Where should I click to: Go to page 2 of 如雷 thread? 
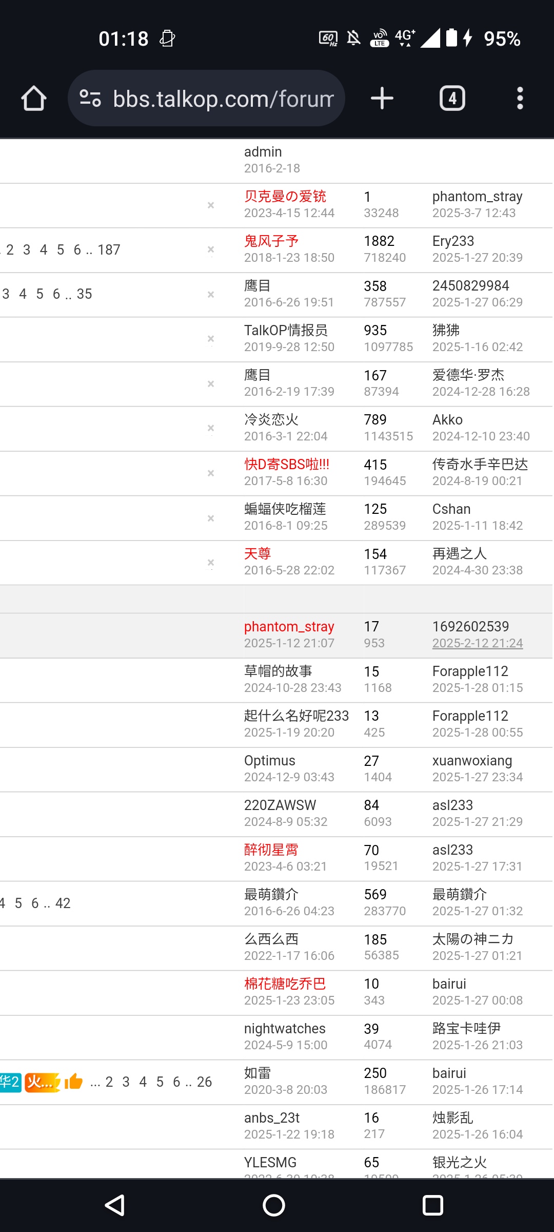(109, 1082)
